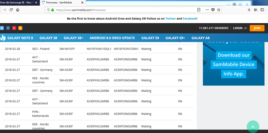Select Android 8.0 Oreo Update in navigation

coord(112,38)
